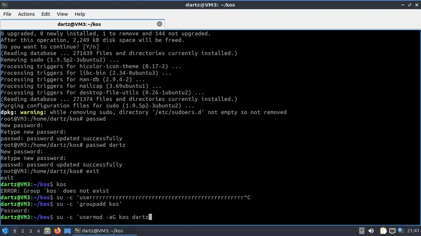
Task: Switch to workspace 4 in pager
Action: coord(38,231)
